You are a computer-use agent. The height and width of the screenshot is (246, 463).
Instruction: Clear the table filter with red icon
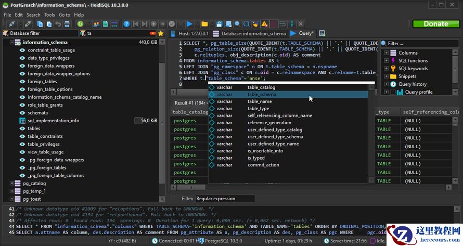pyautogui.click(x=152, y=33)
